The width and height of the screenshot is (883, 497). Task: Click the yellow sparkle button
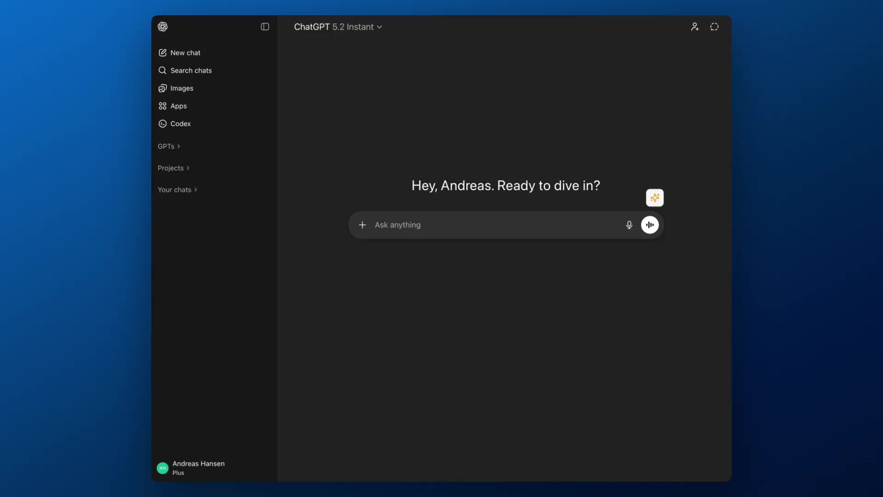(x=655, y=198)
